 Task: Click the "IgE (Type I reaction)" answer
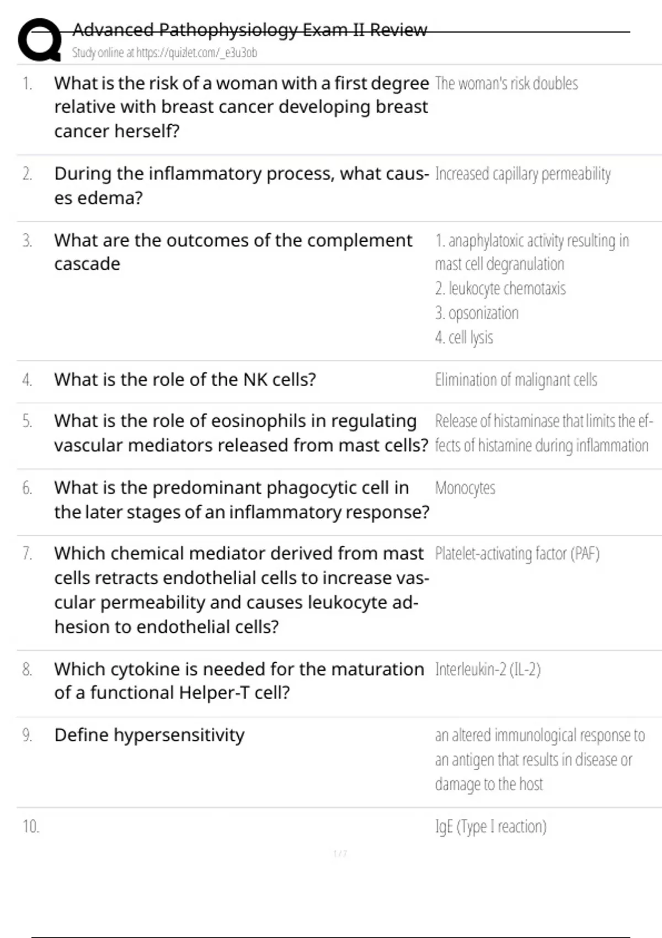(x=490, y=827)
